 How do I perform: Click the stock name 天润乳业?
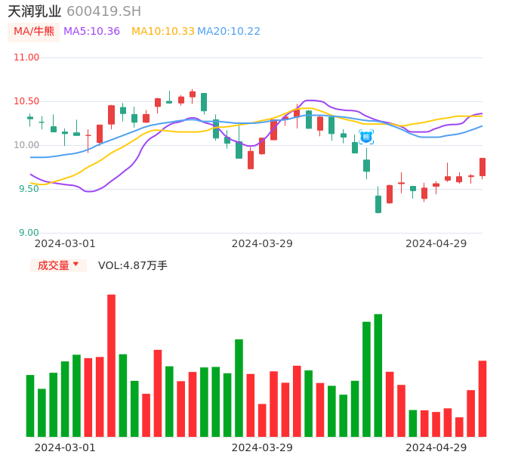pos(35,11)
